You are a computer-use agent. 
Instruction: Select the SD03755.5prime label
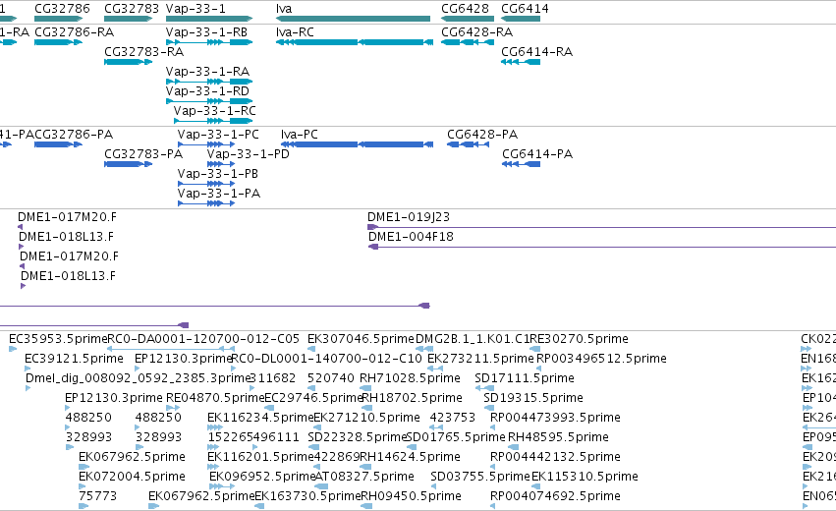(x=480, y=478)
